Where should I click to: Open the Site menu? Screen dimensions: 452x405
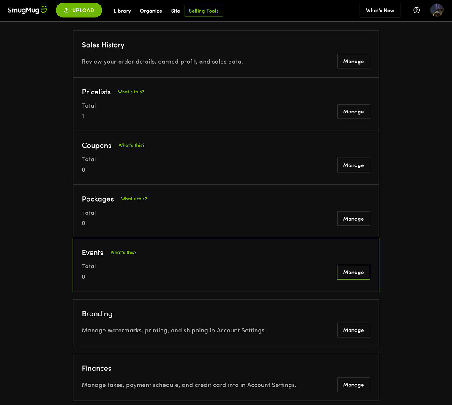click(x=175, y=11)
